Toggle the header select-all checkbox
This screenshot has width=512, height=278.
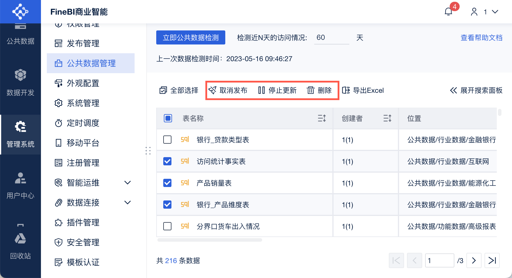168,118
